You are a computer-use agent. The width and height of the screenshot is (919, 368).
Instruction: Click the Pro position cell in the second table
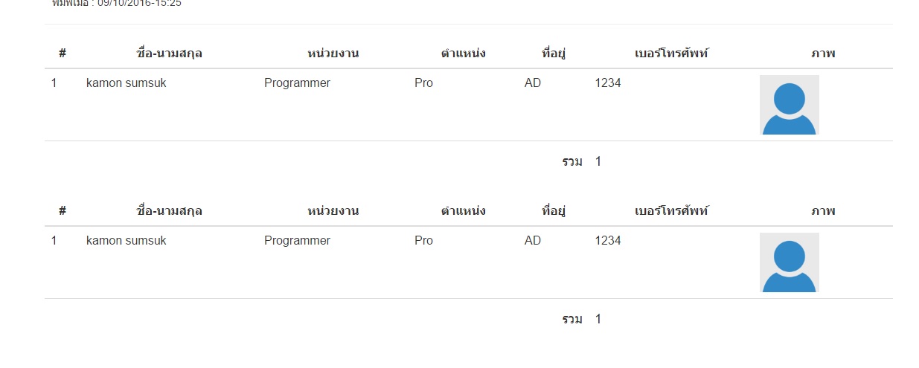[423, 241]
